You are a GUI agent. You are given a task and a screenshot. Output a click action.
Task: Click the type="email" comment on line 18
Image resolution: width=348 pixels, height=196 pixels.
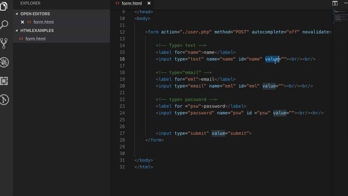[184, 72]
